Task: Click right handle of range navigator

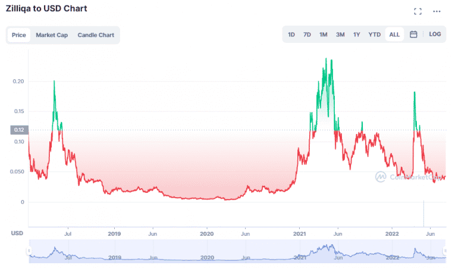Action: pyautogui.click(x=445, y=251)
